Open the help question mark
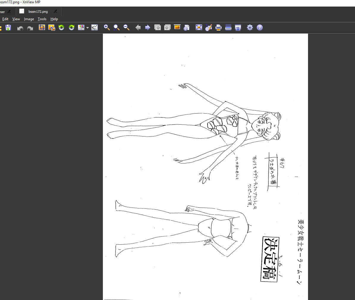This screenshot has width=355, height=300. [x=260, y=28]
